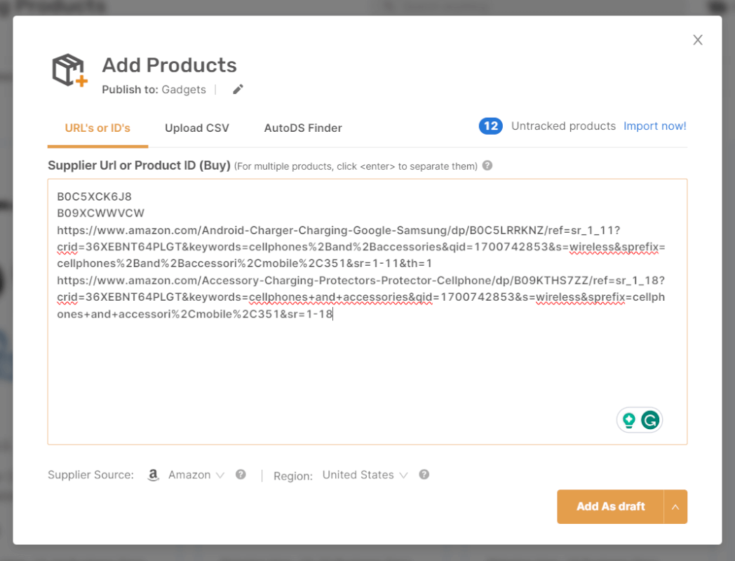735x561 pixels.
Task: Open the AutoDS Finder tab
Action: (x=302, y=128)
